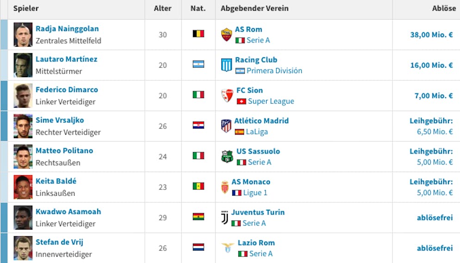This screenshot has width=460, height=263.
Task: Open Stefan de Vrij player profile
Action: coord(59,242)
